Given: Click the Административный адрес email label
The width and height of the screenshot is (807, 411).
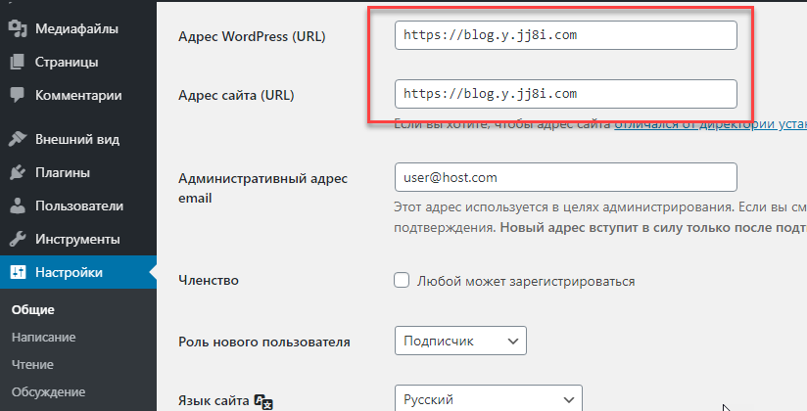Looking at the screenshot, I should [263, 188].
